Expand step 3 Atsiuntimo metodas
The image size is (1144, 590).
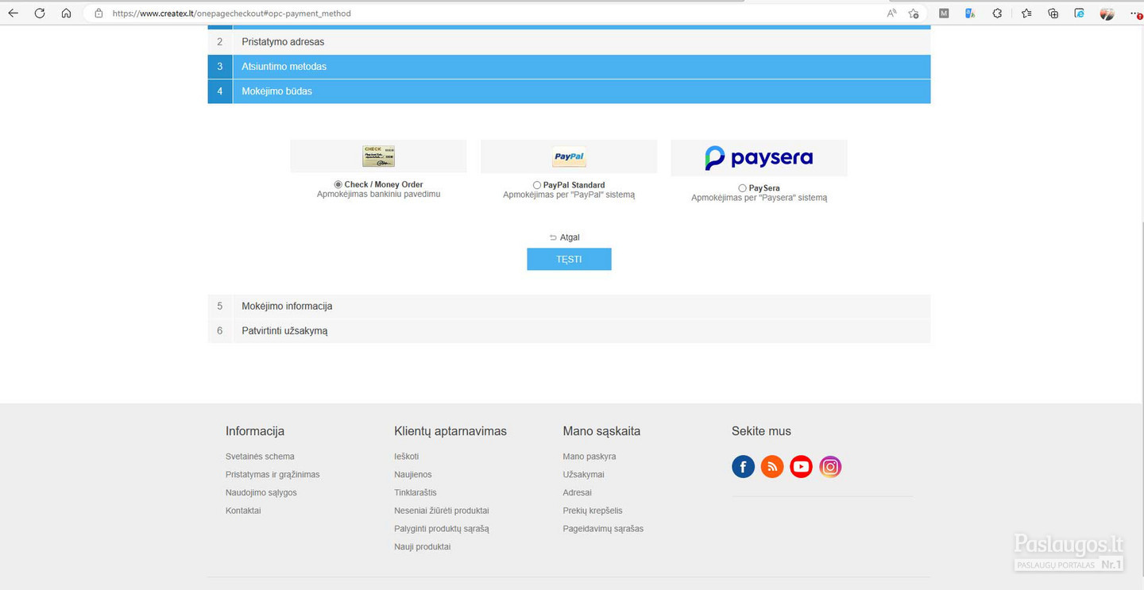(x=569, y=67)
